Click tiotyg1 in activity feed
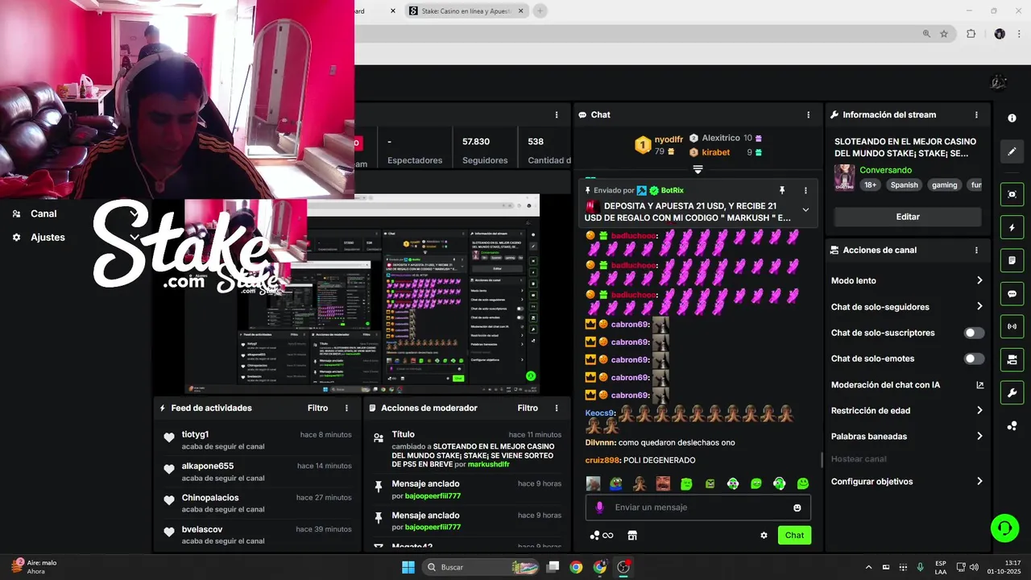 click(196, 434)
